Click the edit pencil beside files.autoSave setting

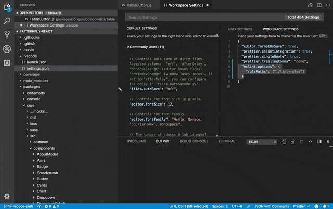[x=120, y=89]
